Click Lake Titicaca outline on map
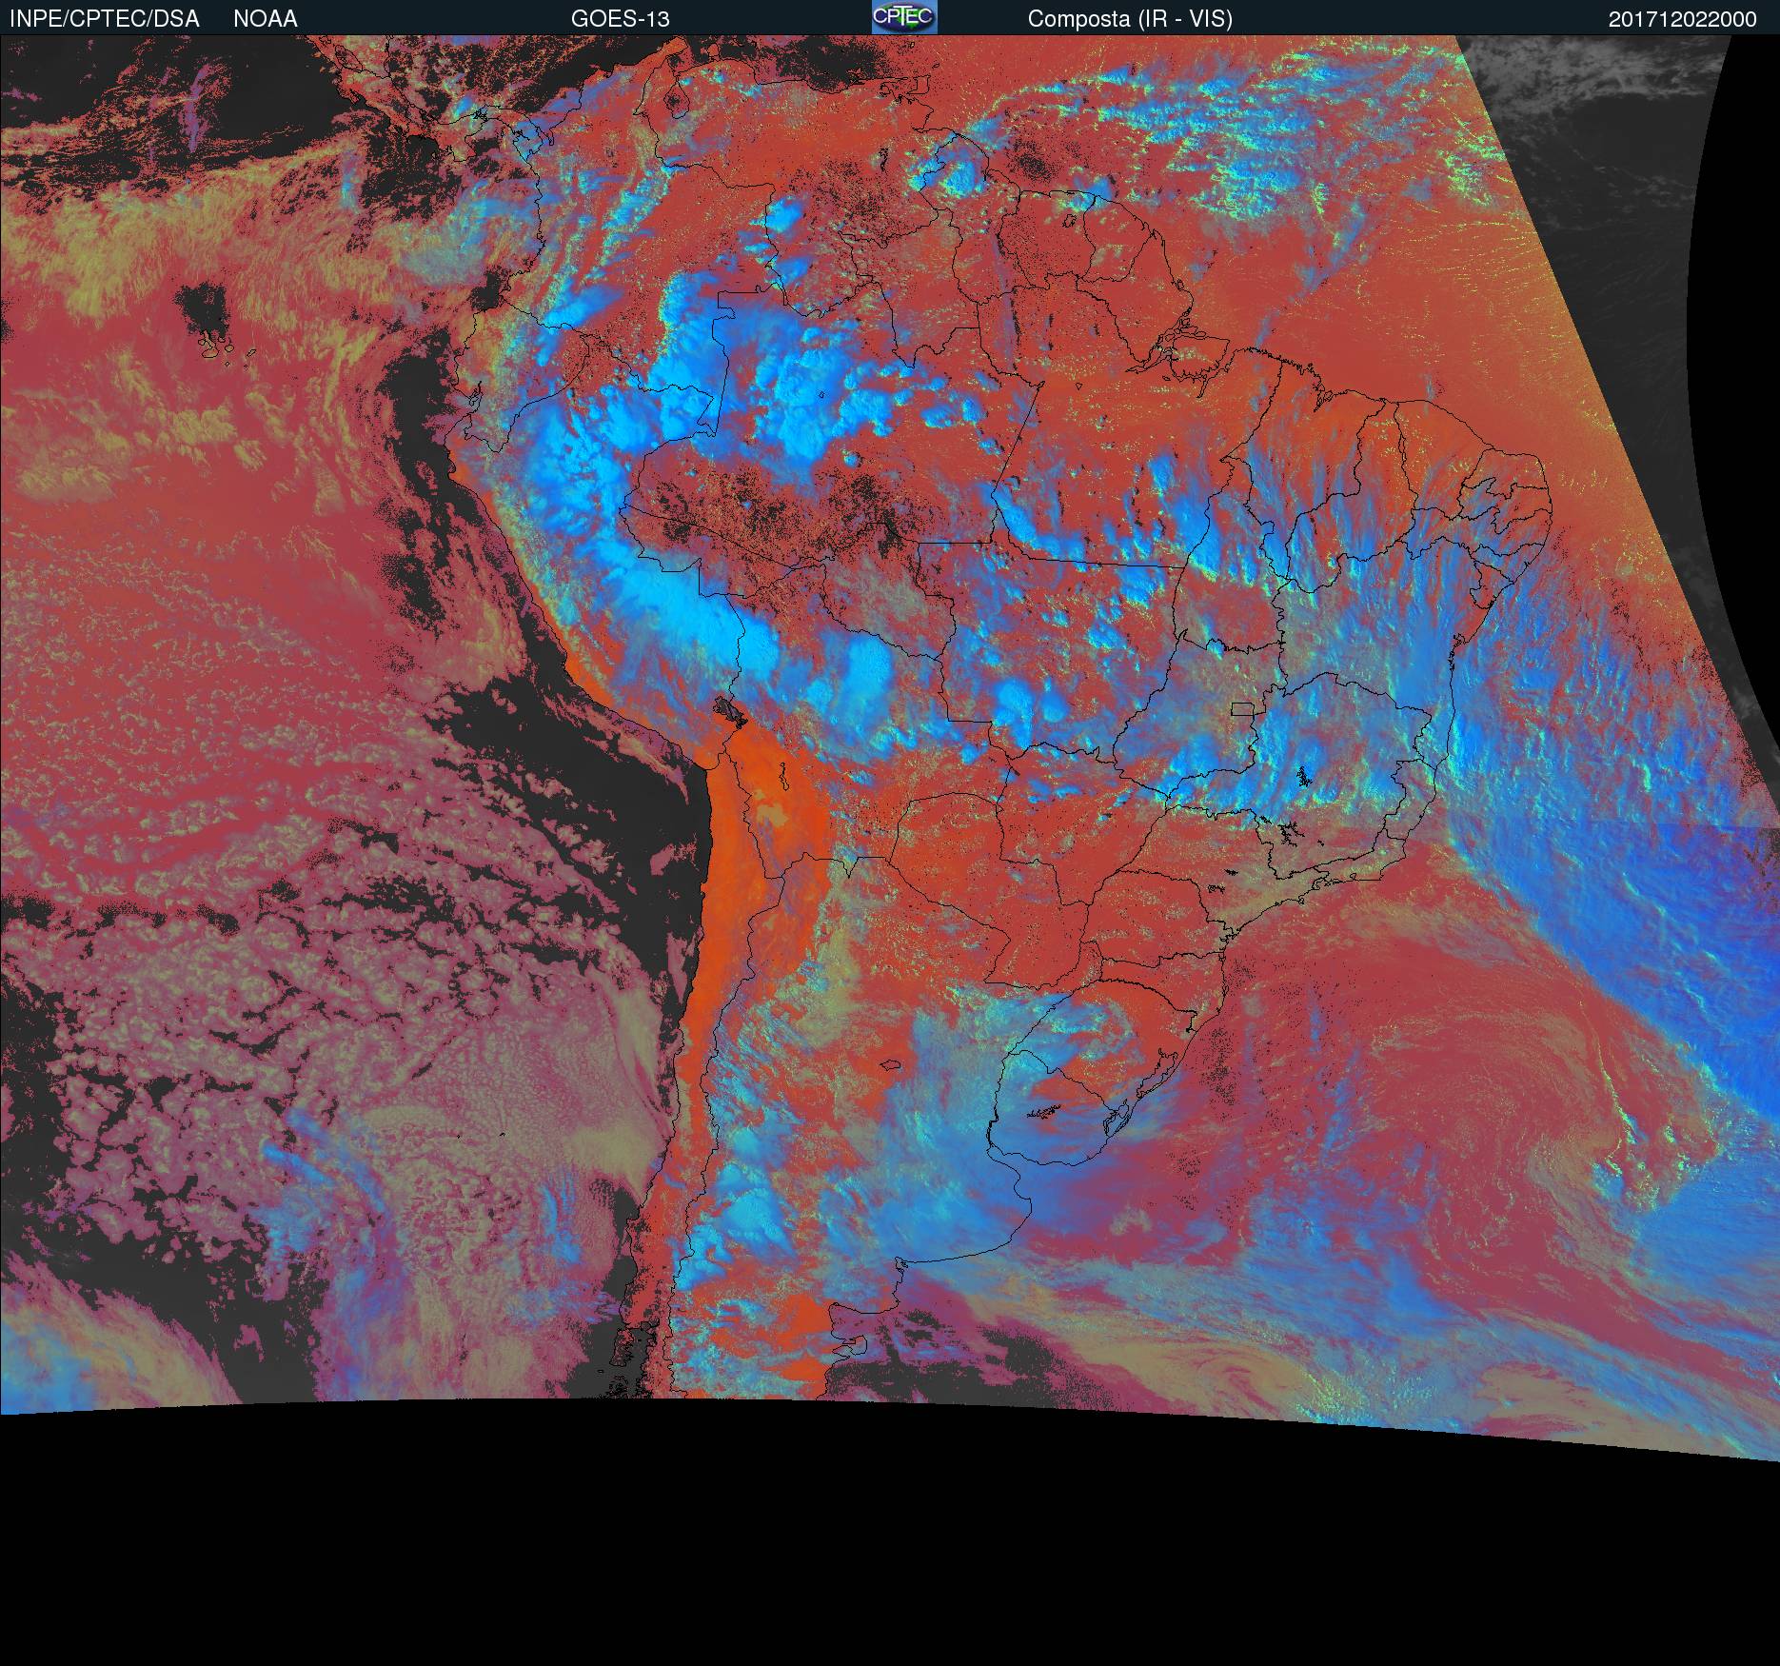This screenshot has height=1666, width=1780. (x=730, y=710)
